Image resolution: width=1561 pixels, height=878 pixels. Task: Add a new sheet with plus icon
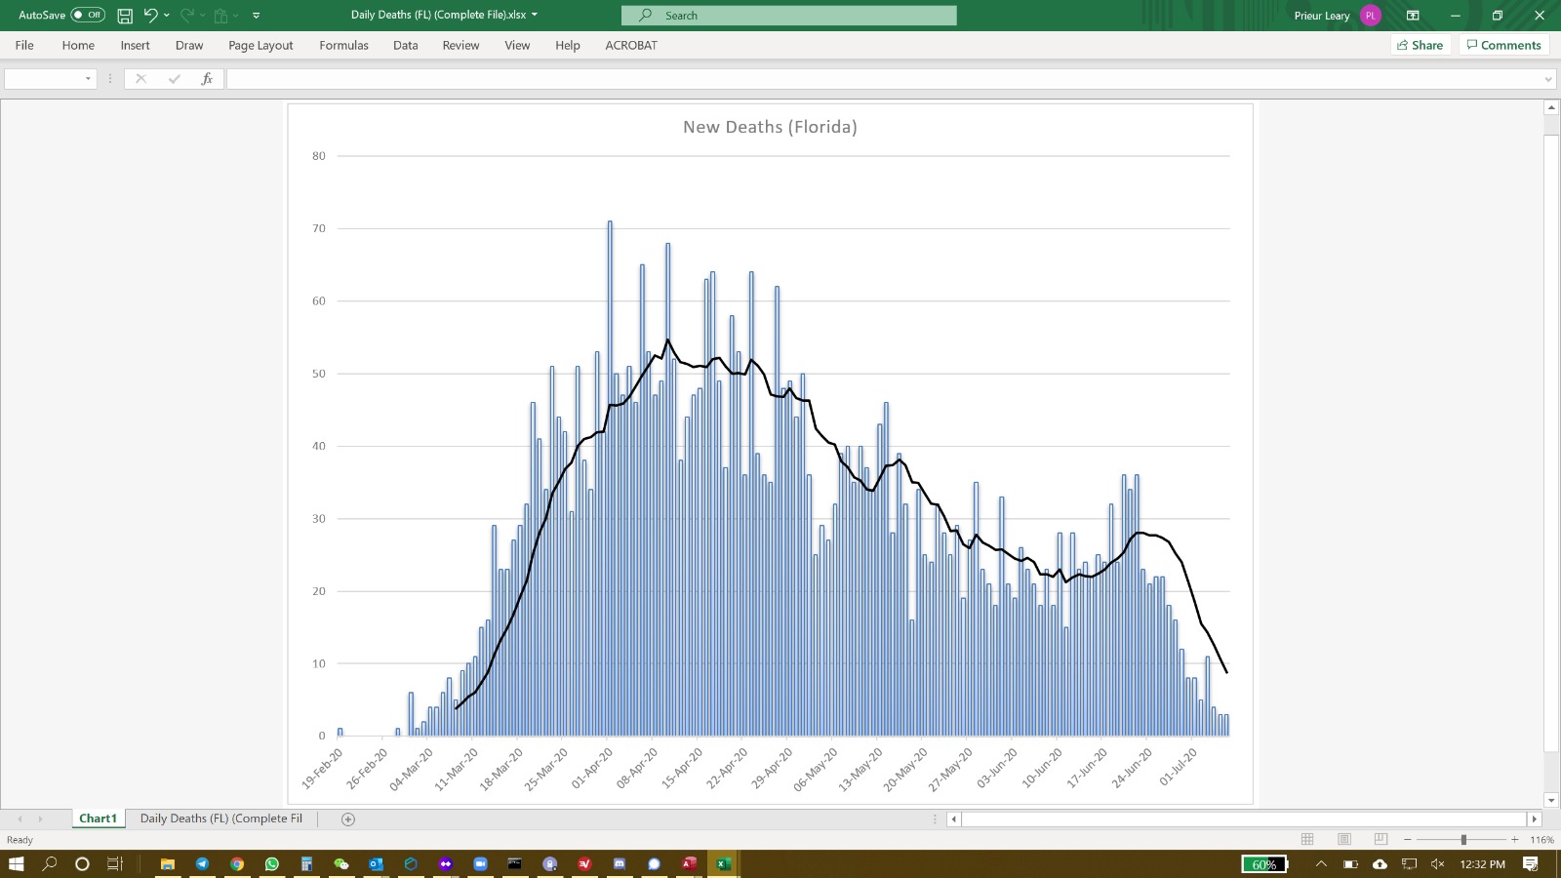click(x=348, y=819)
